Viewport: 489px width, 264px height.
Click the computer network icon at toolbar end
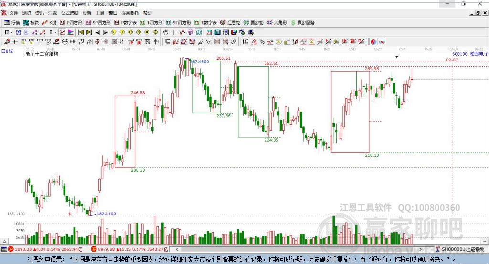tap(250, 32)
